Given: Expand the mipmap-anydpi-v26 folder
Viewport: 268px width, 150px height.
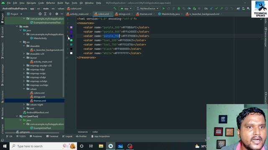Looking at the screenshot, I should (x=24, y=65).
